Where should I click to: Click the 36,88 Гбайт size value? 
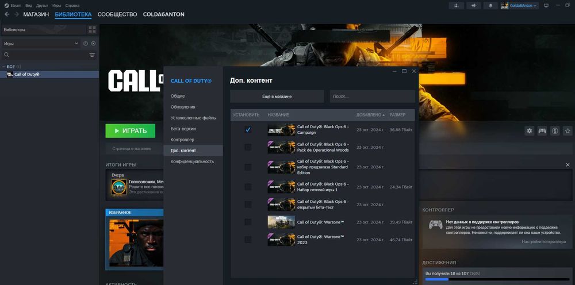coord(401,130)
